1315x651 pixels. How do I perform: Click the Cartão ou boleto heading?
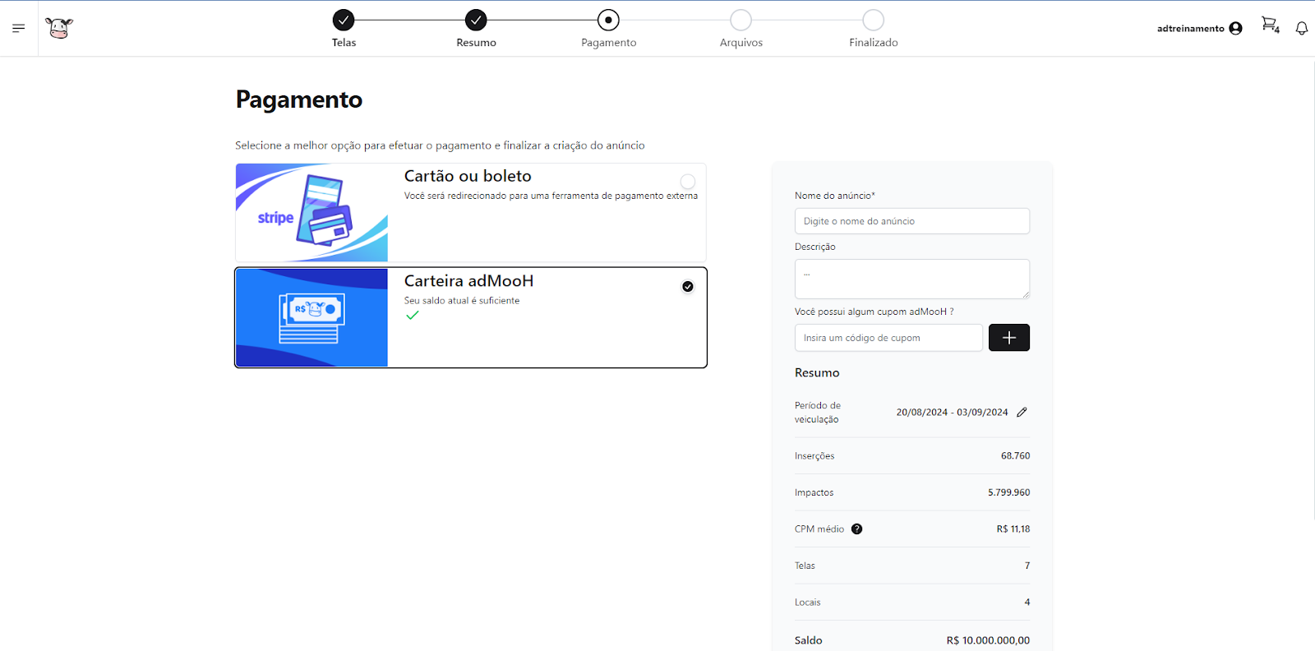[x=468, y=176]
